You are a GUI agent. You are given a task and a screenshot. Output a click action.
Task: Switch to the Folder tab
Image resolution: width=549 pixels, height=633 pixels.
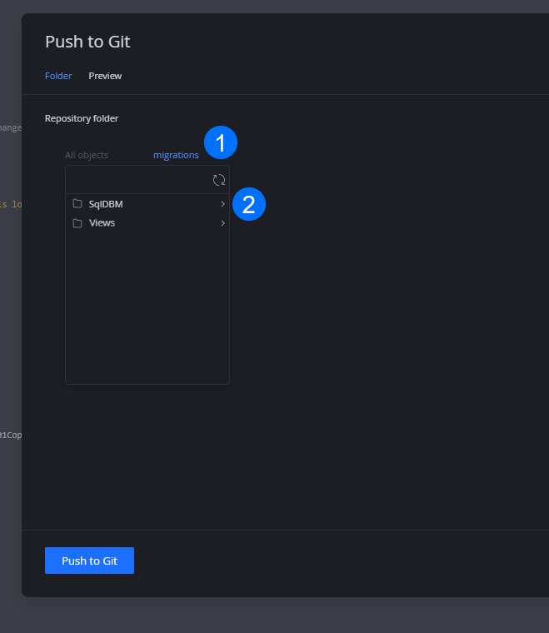58,76
